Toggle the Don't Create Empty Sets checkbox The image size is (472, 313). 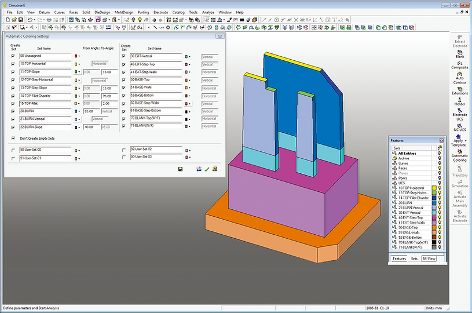(x=13, y=139)
